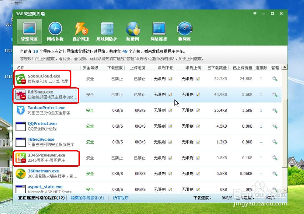Open the 网络体检 tool
Screen dimensions: 304x214
55,31
